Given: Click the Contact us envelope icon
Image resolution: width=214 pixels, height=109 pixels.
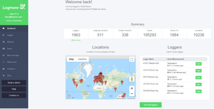Looking at the screenshot, I should [4, 69].
